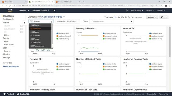172x96 pixels.
Task: Open Alarms in the sidebar
Action: (6, 23)
